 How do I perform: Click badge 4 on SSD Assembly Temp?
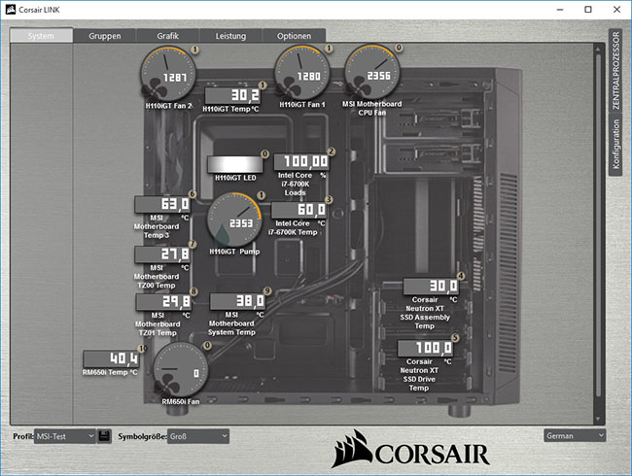(x=461, y=276)
